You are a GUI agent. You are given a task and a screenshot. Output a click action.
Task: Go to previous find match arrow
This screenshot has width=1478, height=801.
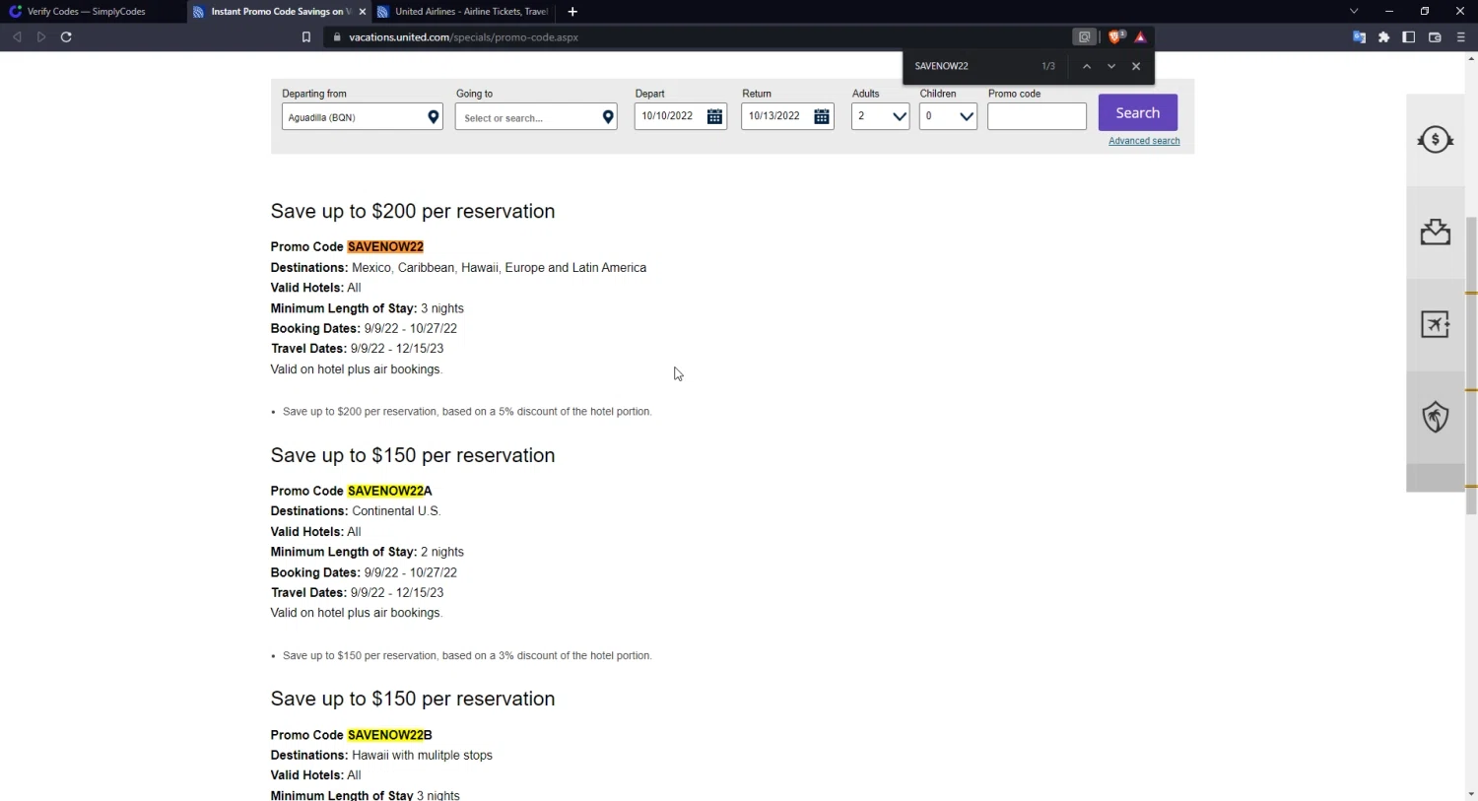[1086, 66]
